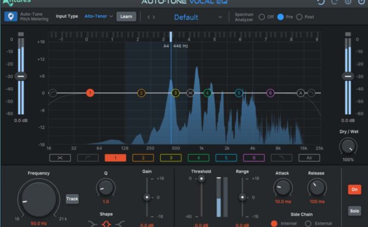Image resolution: width=368 pixels, height=227 pixels.
Task: Choose the bell shape icon
Action: (x=106, y=224)
